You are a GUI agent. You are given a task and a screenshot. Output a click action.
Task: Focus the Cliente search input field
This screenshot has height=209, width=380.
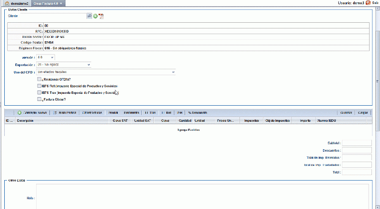pos(53,16)
